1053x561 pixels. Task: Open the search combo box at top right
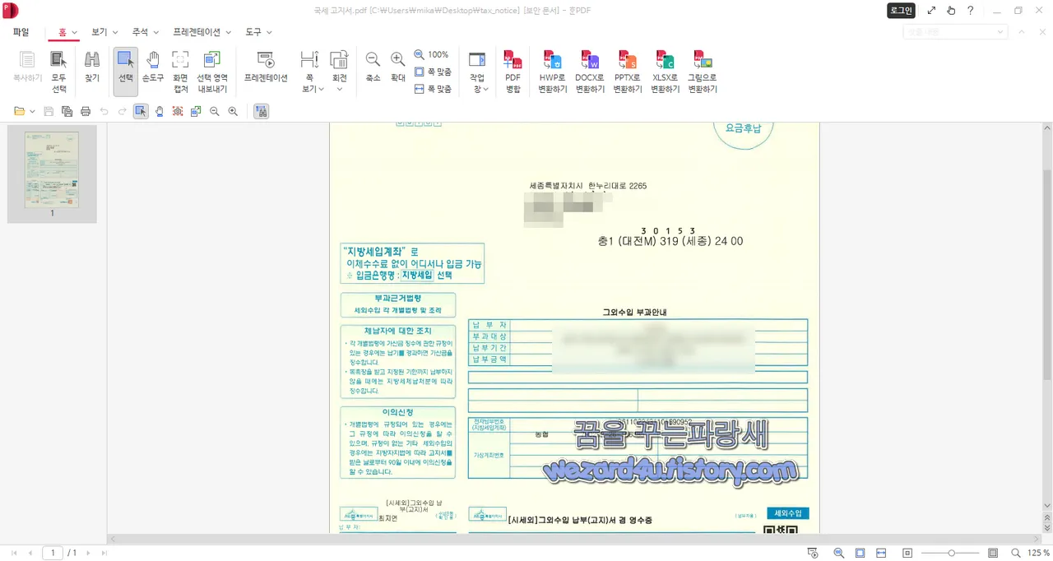pyautogui.click(x=955, y=32)
